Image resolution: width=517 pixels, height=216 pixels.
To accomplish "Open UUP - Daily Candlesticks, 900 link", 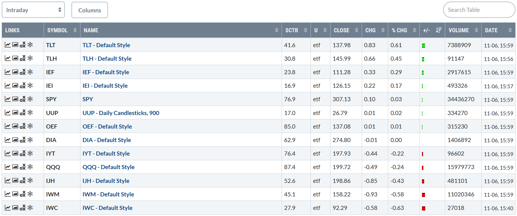I will [x=121, y=113].
